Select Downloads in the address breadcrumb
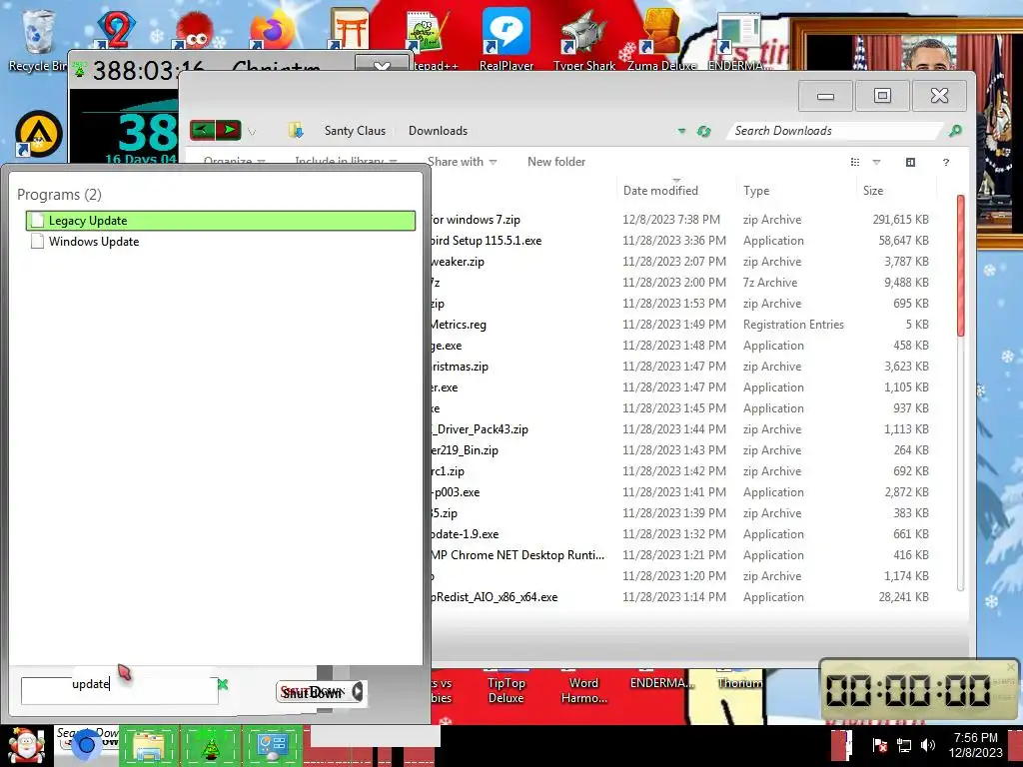1023x767 pixels. pos(438,131)
